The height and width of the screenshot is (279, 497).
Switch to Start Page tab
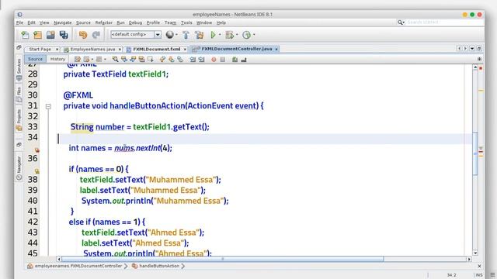(x=40, y=49)
